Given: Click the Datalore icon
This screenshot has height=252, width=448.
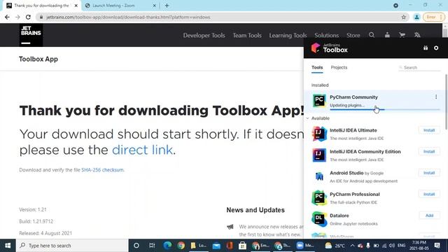Looking at the screenshot, I should click(x=319, y=219).
